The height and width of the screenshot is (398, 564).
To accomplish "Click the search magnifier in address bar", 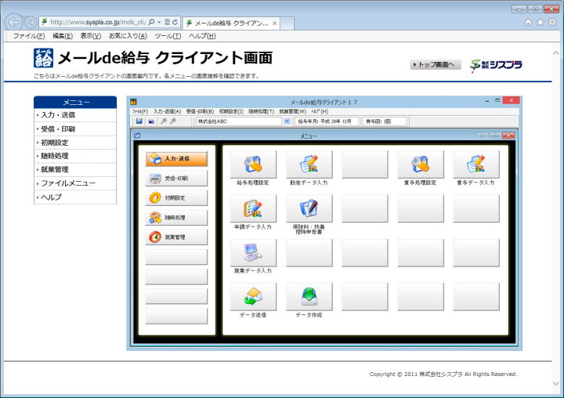I will click(151, 22).
